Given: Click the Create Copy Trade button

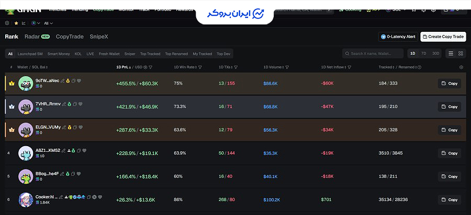Looking at the screenshot, I should (x=443, y=37).
